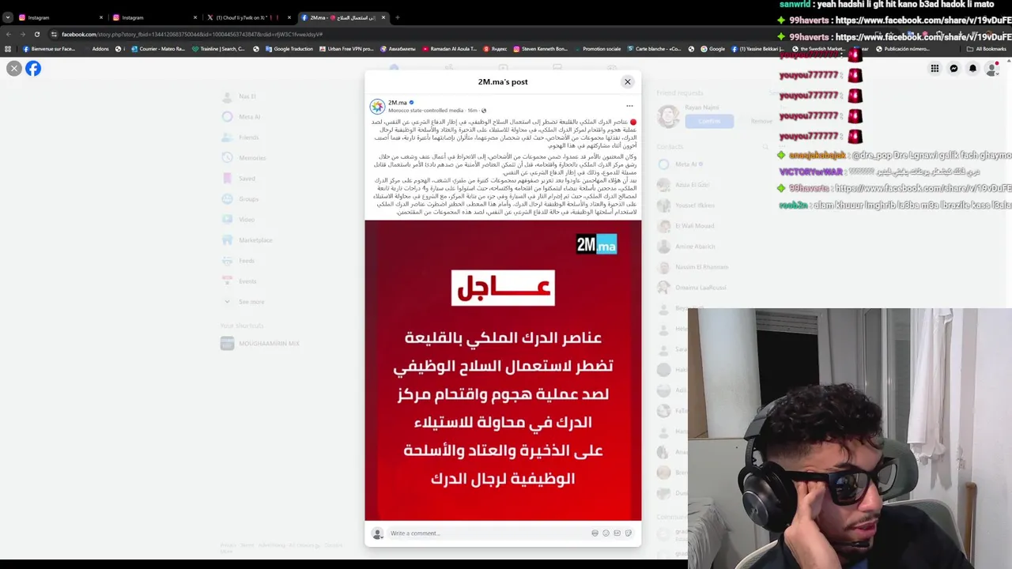
Task: Expand the All Bookmarks folder
Action: (986, 49)
